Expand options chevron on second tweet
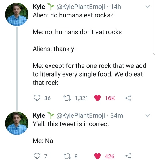This screenshot has height=162, width=155. pyautogui.click(x=148, y=115)
